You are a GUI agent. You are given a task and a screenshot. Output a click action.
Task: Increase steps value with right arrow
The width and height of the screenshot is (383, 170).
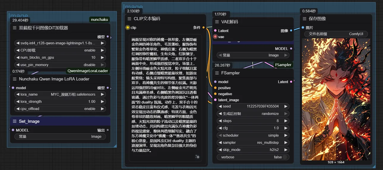coord(286,121)
